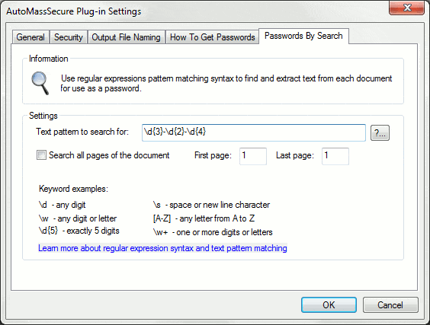
Task: Switch to the General tab
Action: (x=30, y=37)
